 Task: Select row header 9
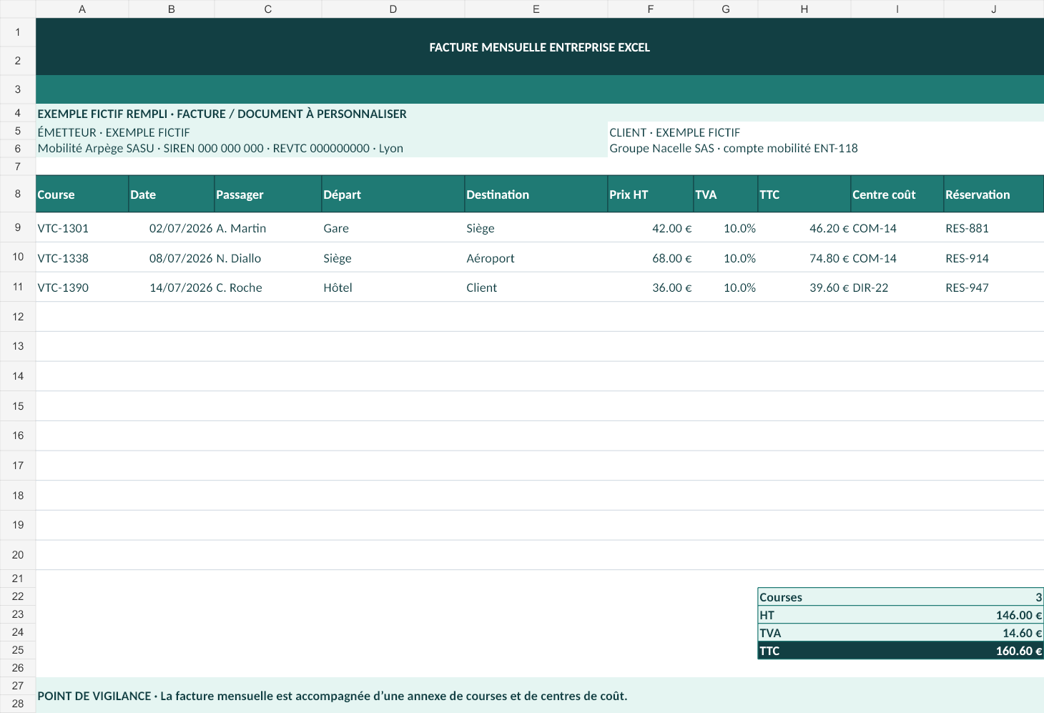point(18,227)
